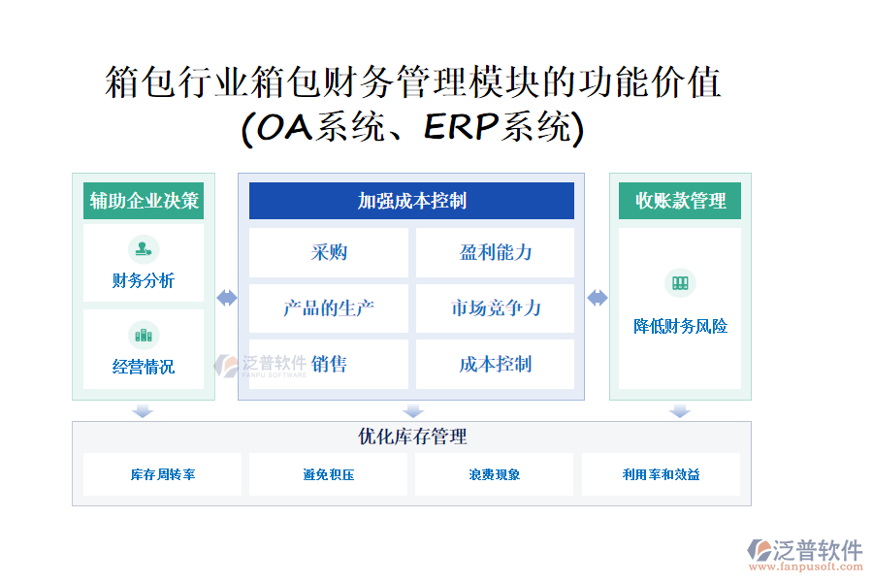Image resolution: width=873 pixels, height=582 pixels.
Task: Click the double arrow left of cost control panel
Action: tap(227, 298)
